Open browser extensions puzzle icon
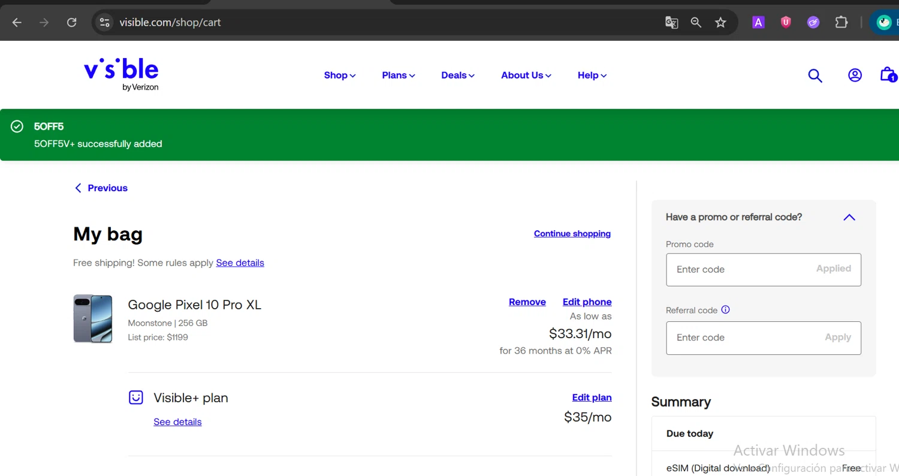 click(x=841, y=22)
